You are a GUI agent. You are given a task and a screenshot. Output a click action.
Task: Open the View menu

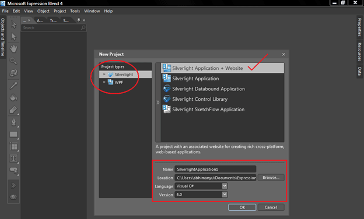click(29, 11)
